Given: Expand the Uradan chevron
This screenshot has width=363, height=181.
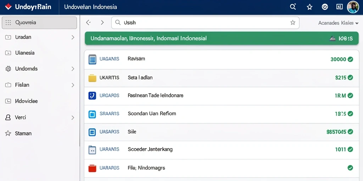Looking at the screenshot, I should 73,37.
